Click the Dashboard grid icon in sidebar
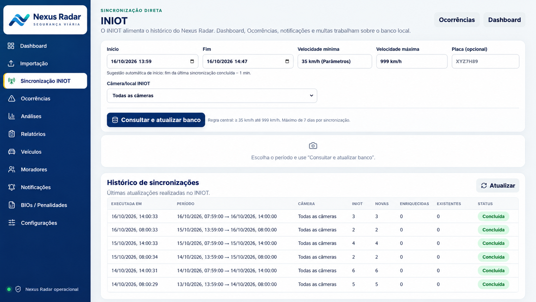This screenshot has width=536, height=302. (11, 46)
